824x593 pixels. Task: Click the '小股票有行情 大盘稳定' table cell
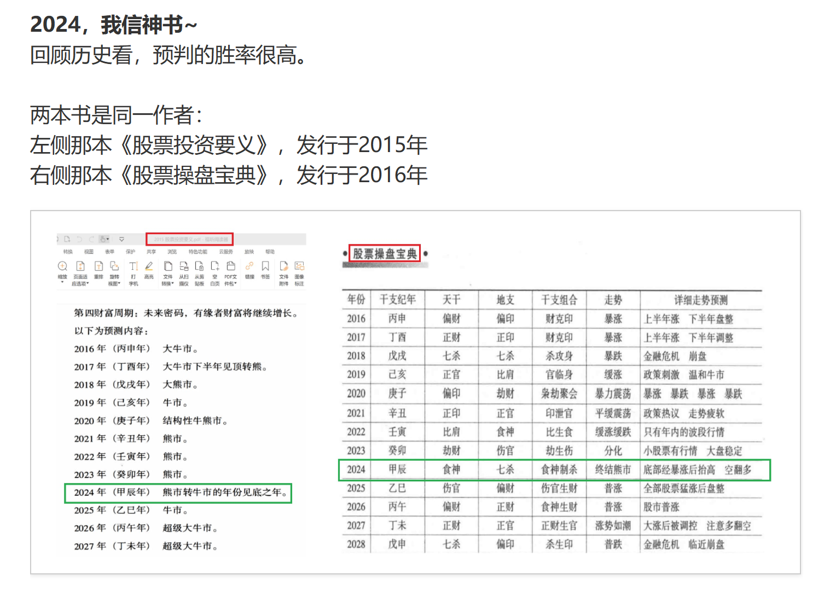pyautogui.click(x=693, y=451)
